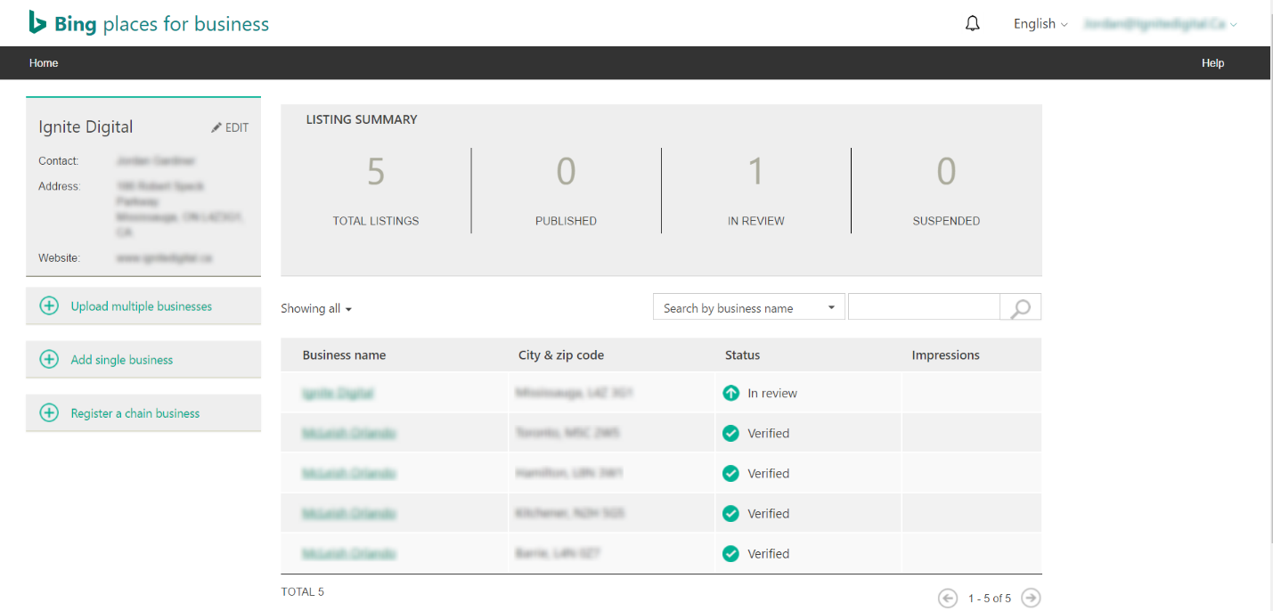
Task: Open the Kitchener business listing link
Action: [349, 513]
